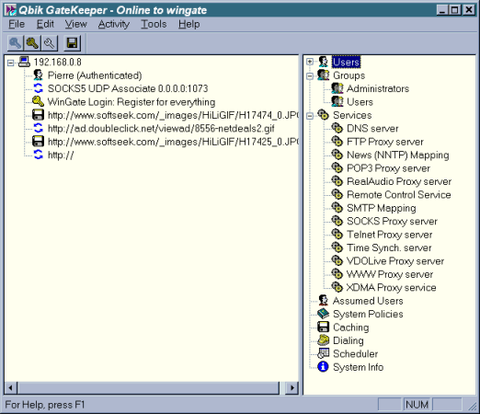Select the last empty http:// activity entry

coord(61,155)
